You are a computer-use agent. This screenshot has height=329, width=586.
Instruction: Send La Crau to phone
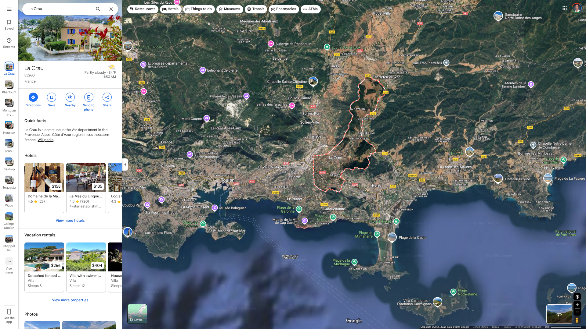pos(89,97)
